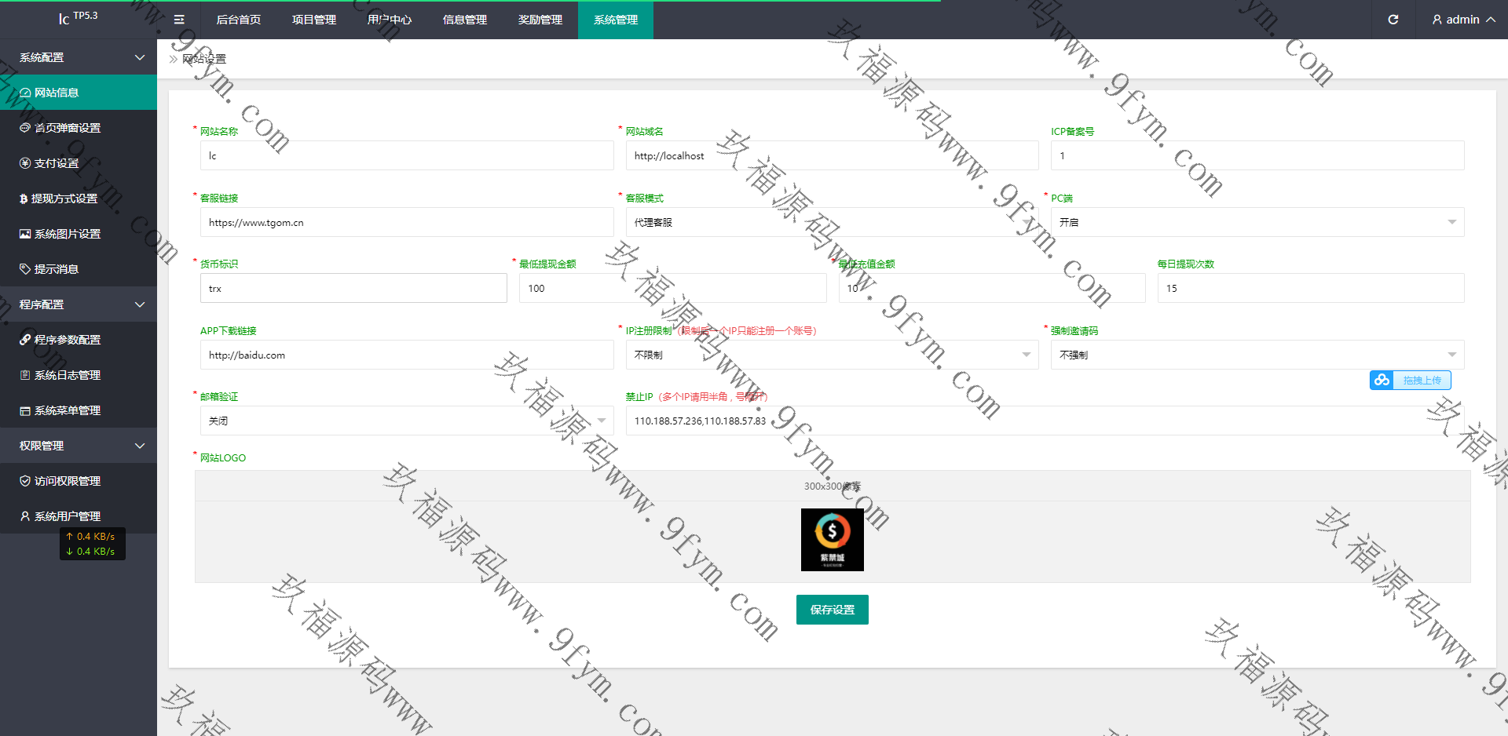Screen dimensions: 1508x736
Task: Open 系统图片设置 sidebar item
Action: (x=67, y=234)
